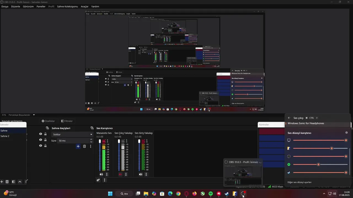Click the Masaüstü Ses volume fader
353x198 pixels.
tap(100, 155)
